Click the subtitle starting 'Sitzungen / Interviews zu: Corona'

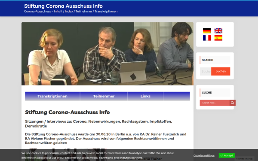pos(98,124)
